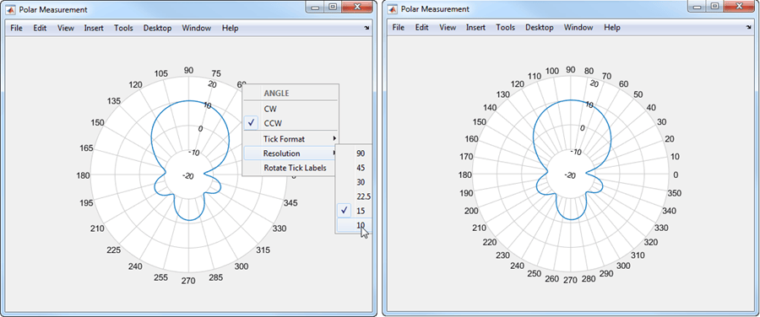
Task: Click angle label 100 in right plot
Action: tap(552, 71)
